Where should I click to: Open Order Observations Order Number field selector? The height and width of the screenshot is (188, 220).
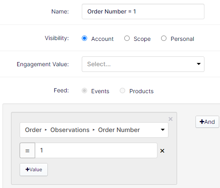[x=94, y=130]
